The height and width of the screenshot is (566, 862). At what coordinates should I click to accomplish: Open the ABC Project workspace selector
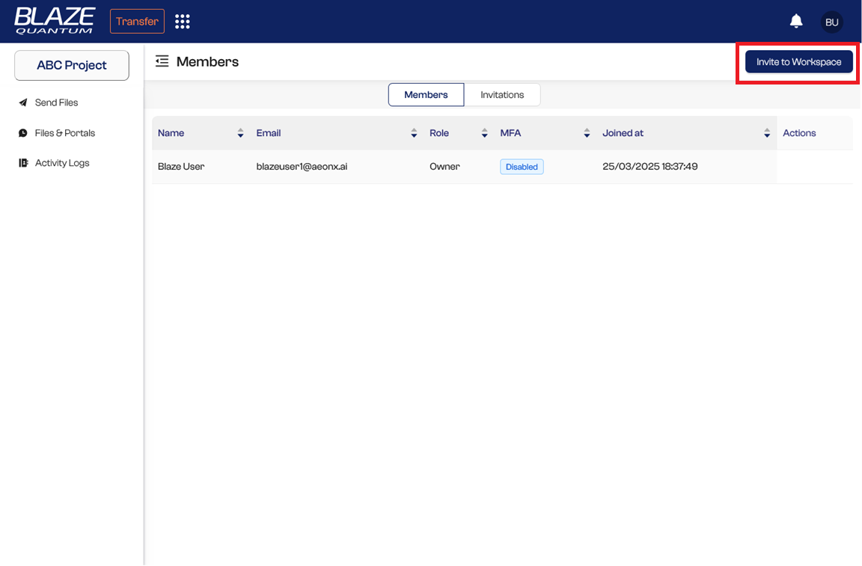(72, 65)
